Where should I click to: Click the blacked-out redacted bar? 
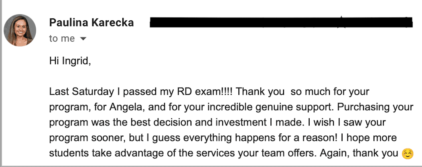(x=281, y=22)
